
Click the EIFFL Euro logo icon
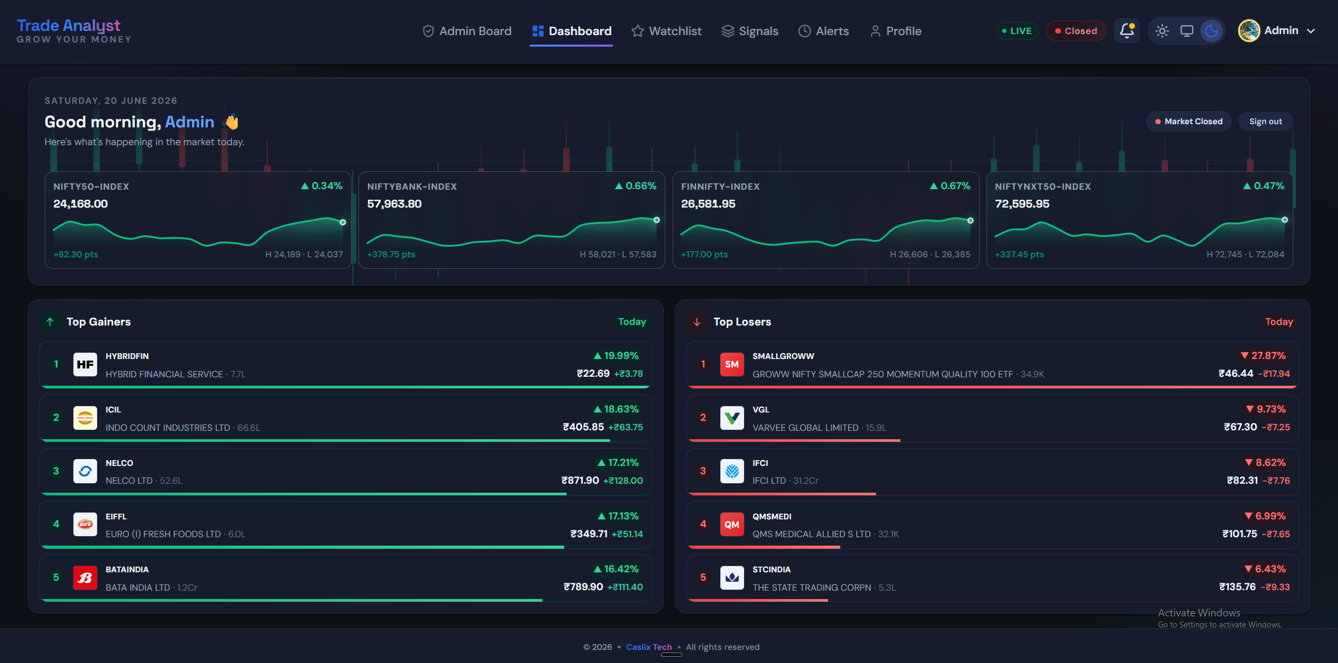tap(85, 524)
